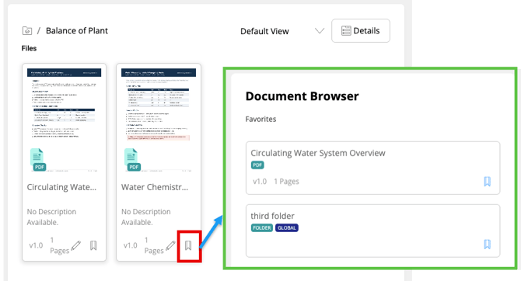The height and width of the screenshot is (281, 521).
Task: Click the FOLDER tag badge
Action: point(262,228)
